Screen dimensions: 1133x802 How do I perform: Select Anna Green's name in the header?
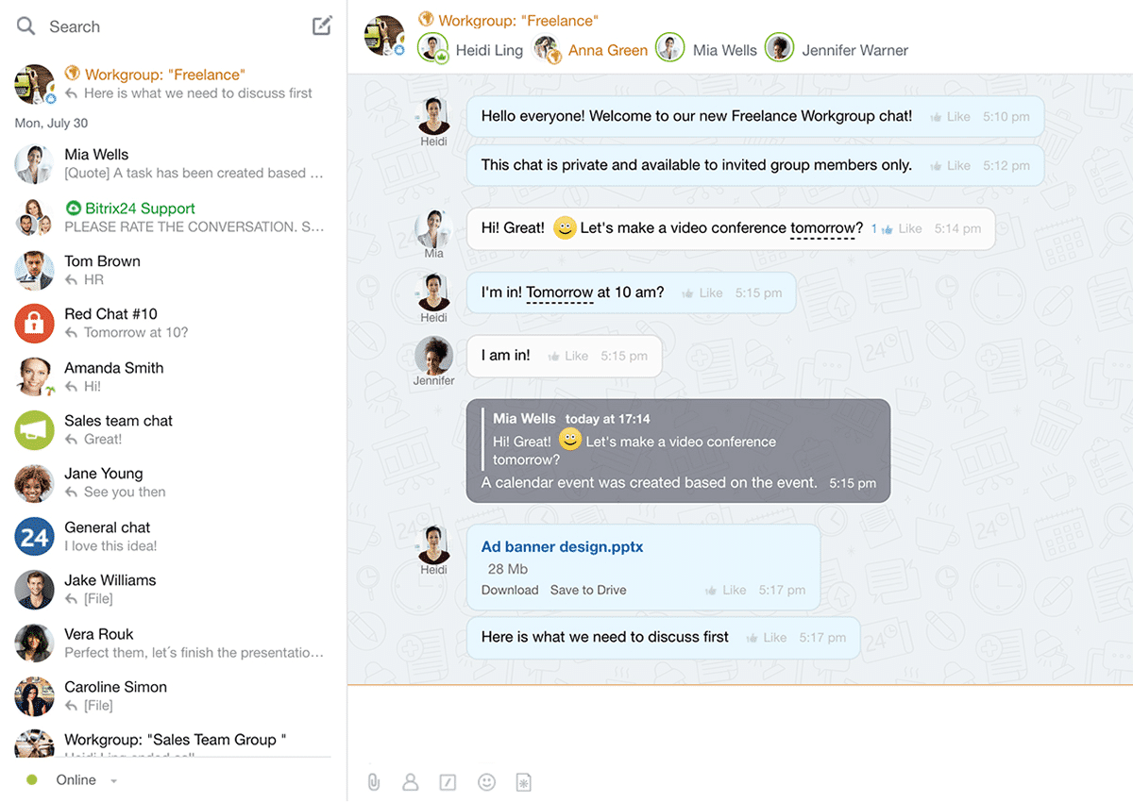(x=607, y=49)
